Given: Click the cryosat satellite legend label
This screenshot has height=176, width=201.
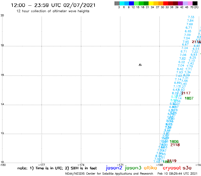Looking at the screenshot, I should tap(172, 168).
